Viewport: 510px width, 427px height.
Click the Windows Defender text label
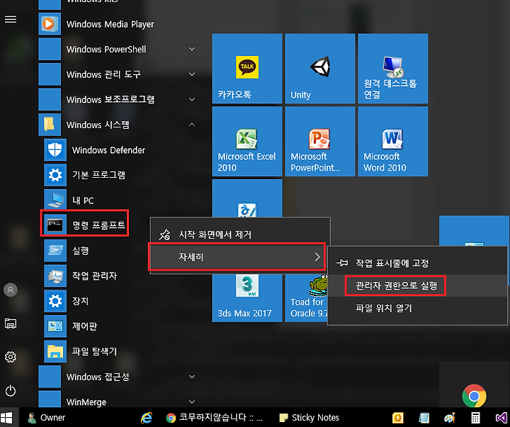click(108, 150)
